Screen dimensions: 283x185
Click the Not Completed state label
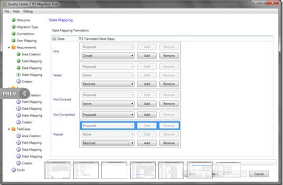point(64,114)
